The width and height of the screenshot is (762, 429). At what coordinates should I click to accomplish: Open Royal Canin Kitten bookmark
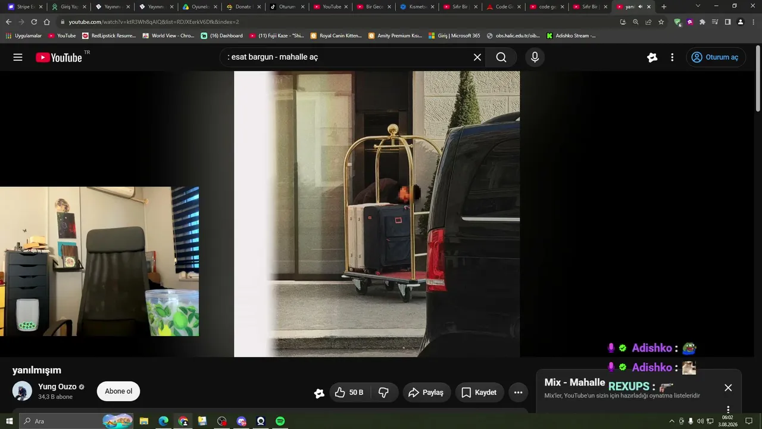point(336,36)
